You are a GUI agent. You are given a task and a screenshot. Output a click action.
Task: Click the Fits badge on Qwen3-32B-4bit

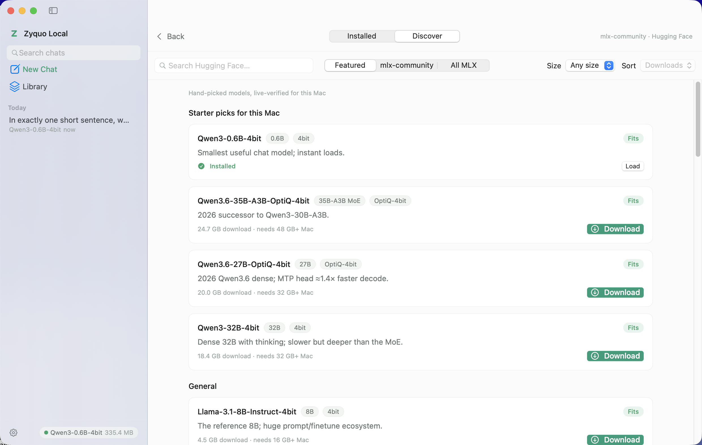click(633, 328)
